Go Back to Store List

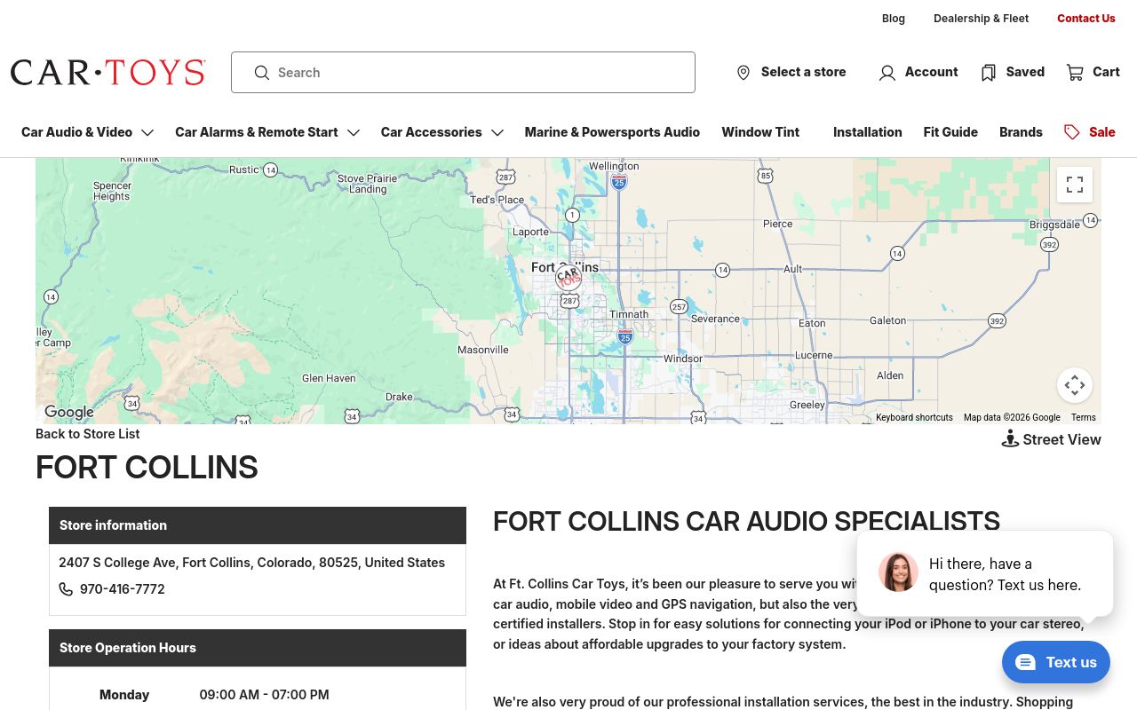[87, 434]
